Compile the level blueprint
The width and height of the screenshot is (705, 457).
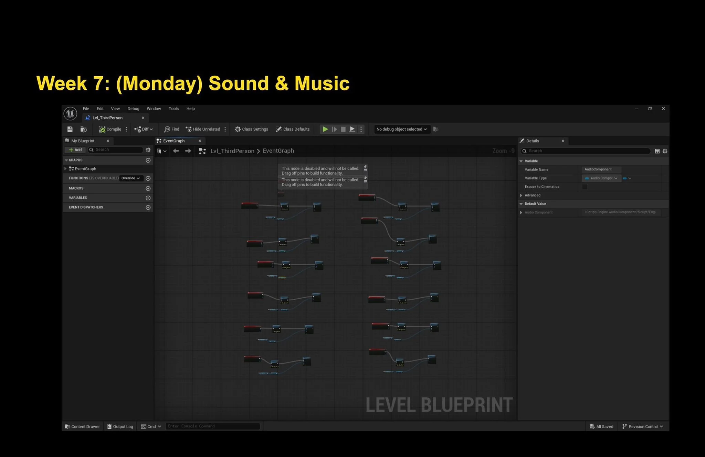tap(110, 129)
